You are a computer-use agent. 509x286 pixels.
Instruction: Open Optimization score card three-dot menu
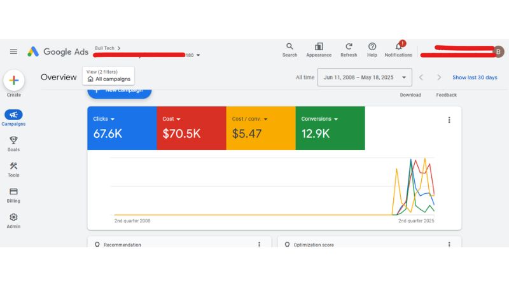(x=449, y=245)
